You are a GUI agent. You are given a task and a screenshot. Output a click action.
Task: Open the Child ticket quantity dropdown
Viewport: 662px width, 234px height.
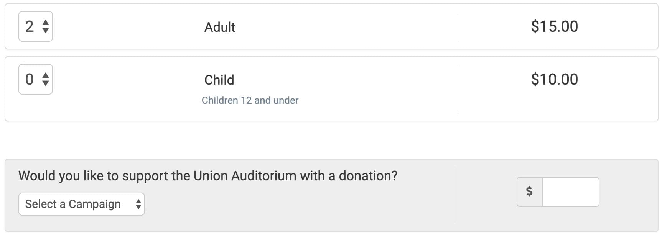click(36, 79)
